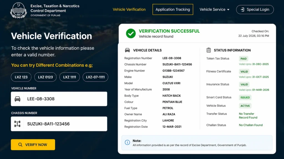Click registration number value LEE-08-3308 in details
The height and width of the screenshot is (159, 284).
pyautogui.click(x=172, y=58)
